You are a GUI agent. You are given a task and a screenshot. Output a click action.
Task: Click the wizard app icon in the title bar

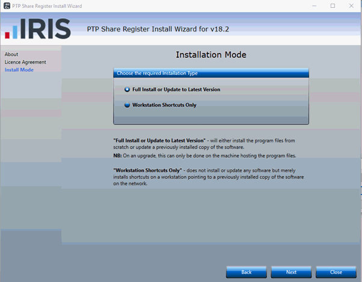point(7,6)
